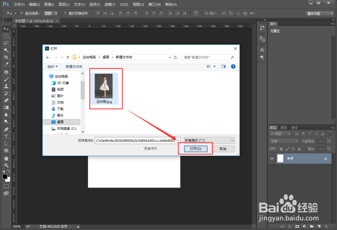The image size is (337, 230).
Task: Select the Zoom tool
Action: coord(6,166)
